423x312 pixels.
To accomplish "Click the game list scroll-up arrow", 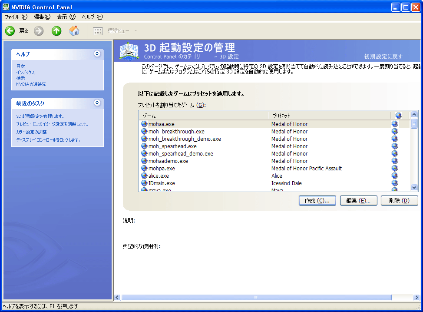I will (414, 114).
